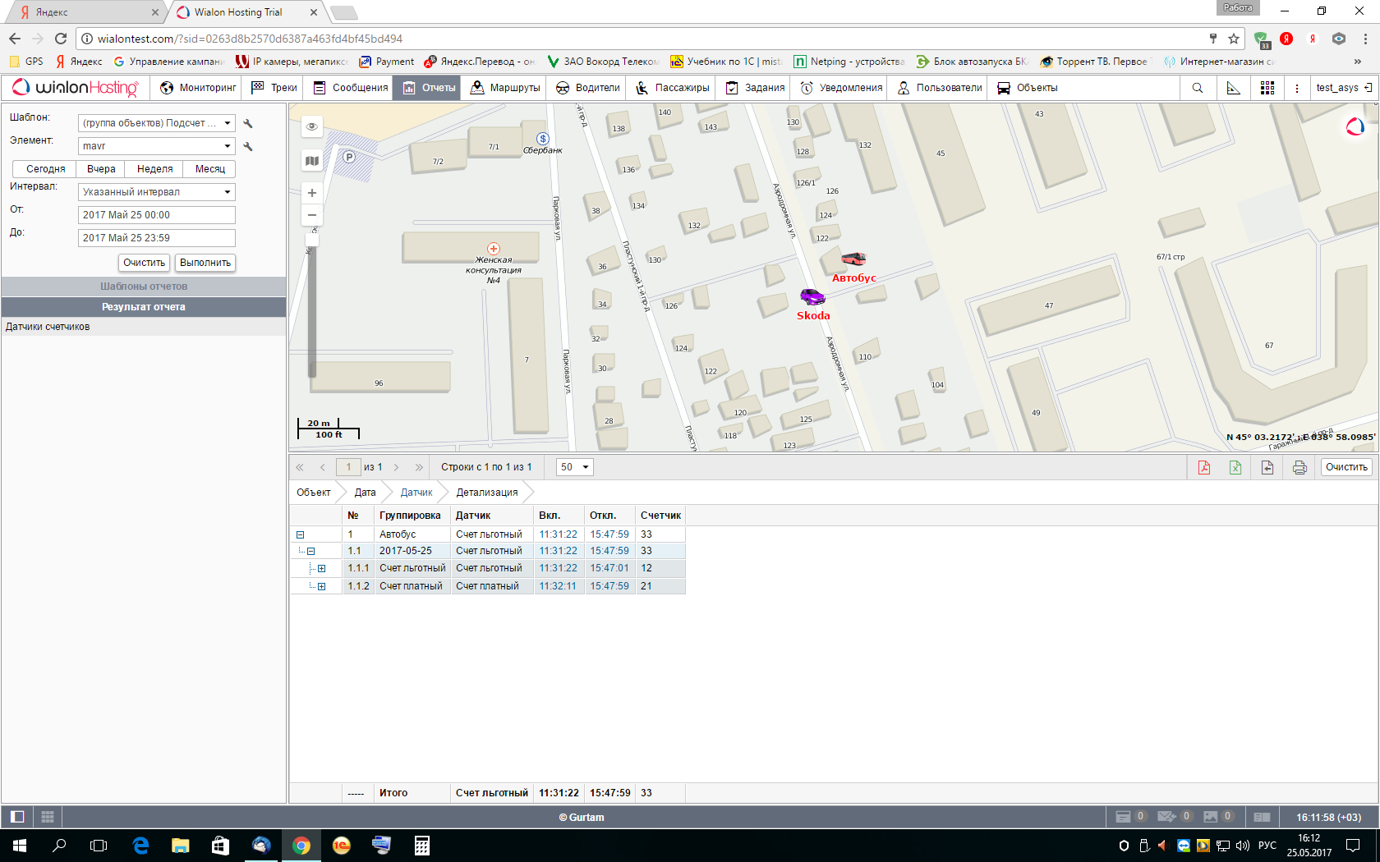The width and height of the screenshot is (1380, 862).
Task: Export the report to Excel
Action: coord(1235,467)
